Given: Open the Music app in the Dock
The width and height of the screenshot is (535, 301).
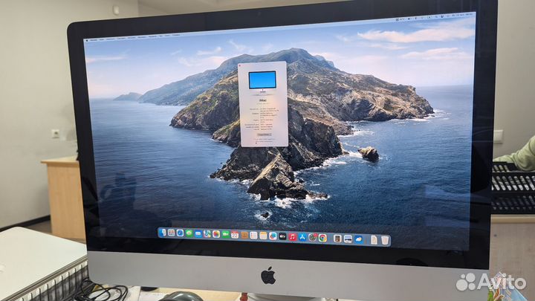Looking at the screenshot, I should click(x=292, y=237).
